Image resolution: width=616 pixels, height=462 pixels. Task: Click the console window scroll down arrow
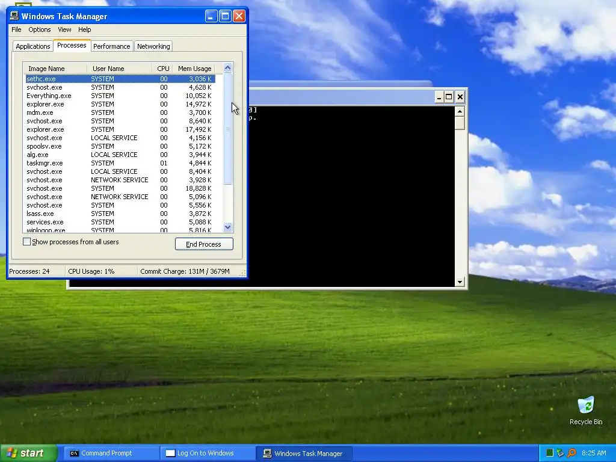click(460, 282)
